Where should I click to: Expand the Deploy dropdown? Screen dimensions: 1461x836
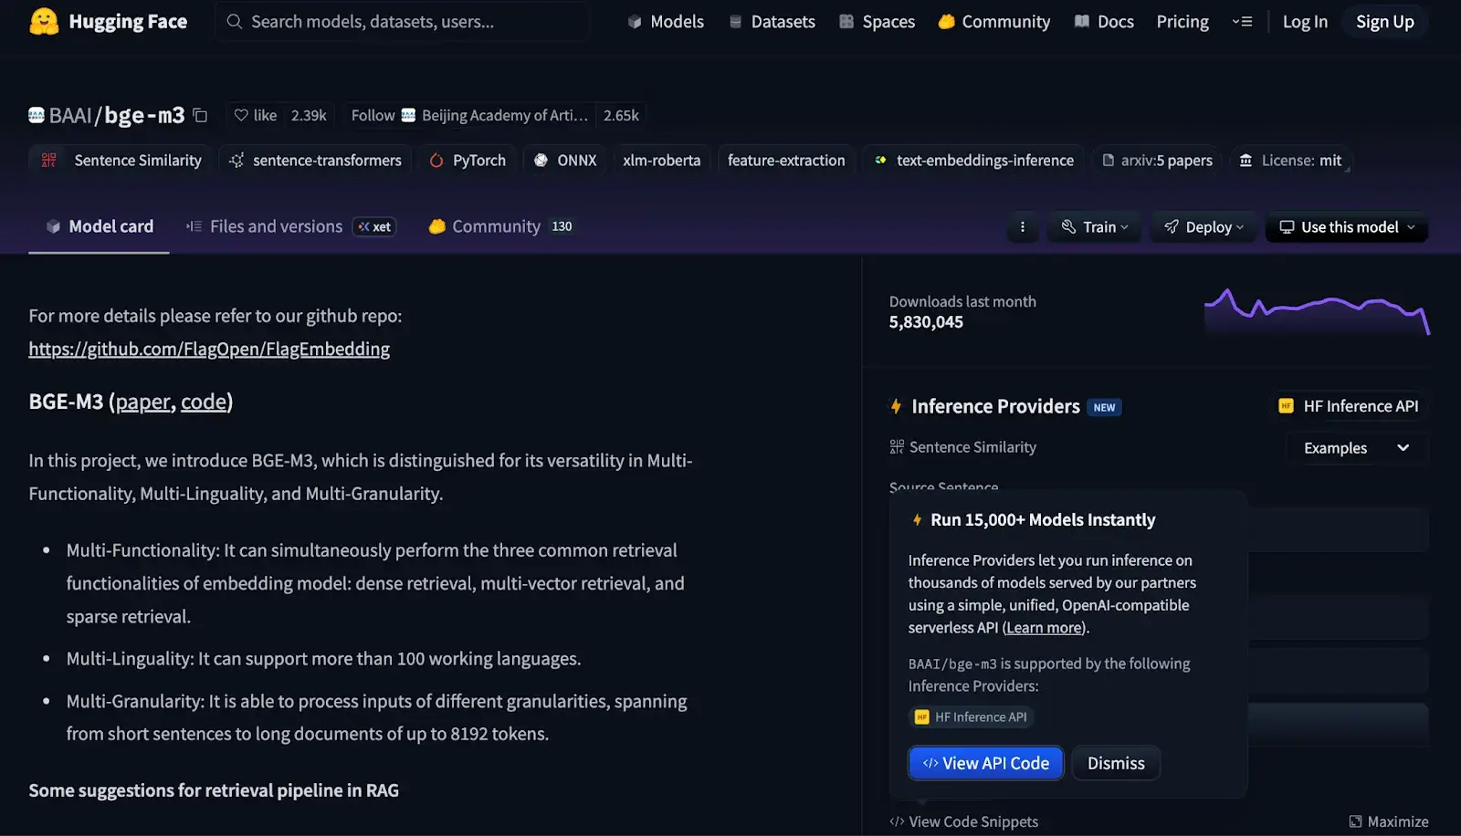pyautogui.click(x=1203, y=227)
